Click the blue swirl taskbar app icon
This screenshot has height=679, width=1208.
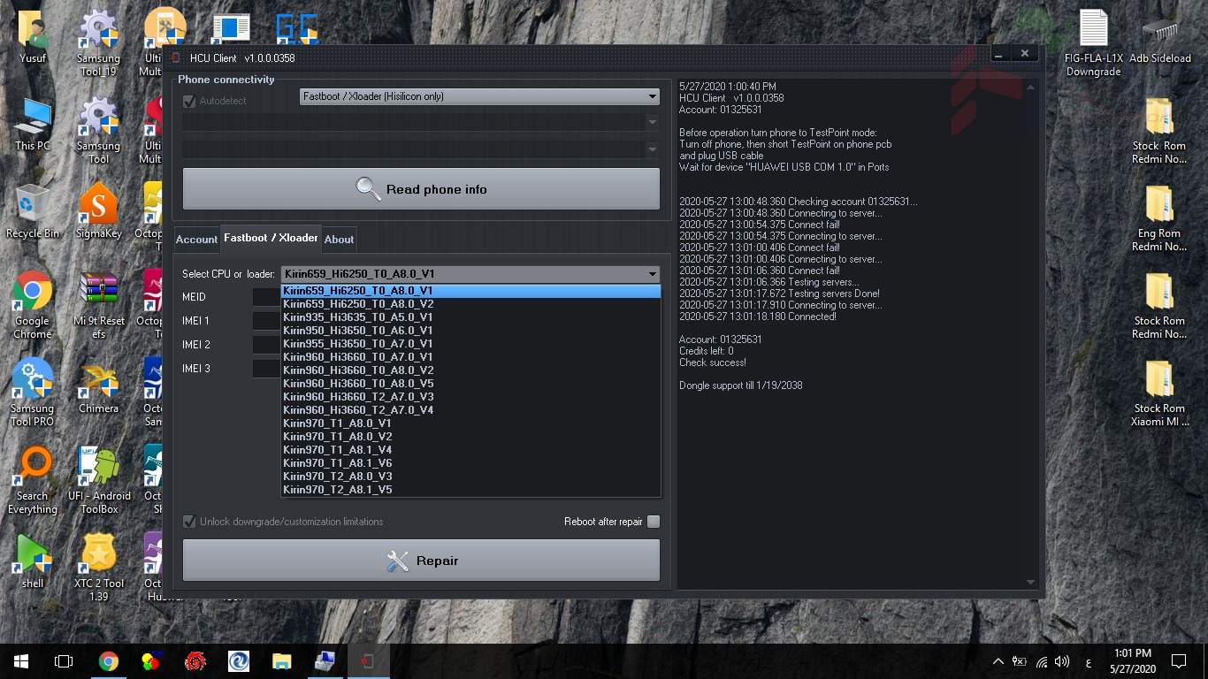(x=238, y=661)
